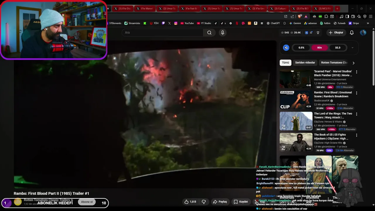Open options menu for Rambo Emotional Scene
The height and width of the screenshot is (211, 375).
point(357,93)
